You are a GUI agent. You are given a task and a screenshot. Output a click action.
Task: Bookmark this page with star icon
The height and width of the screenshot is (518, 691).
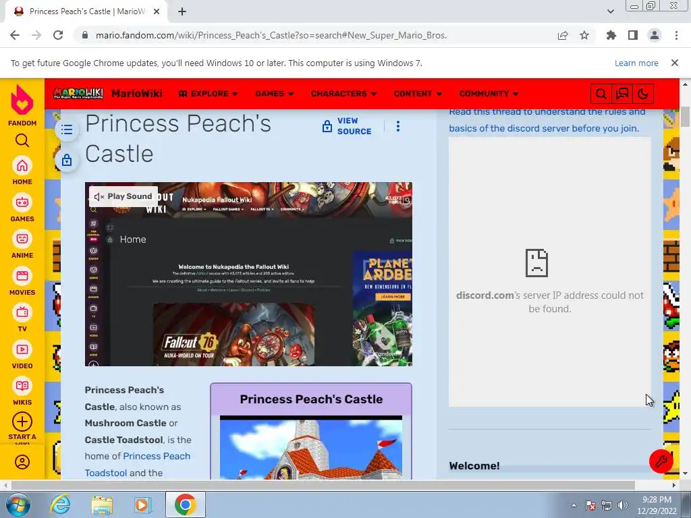[584, 35]
